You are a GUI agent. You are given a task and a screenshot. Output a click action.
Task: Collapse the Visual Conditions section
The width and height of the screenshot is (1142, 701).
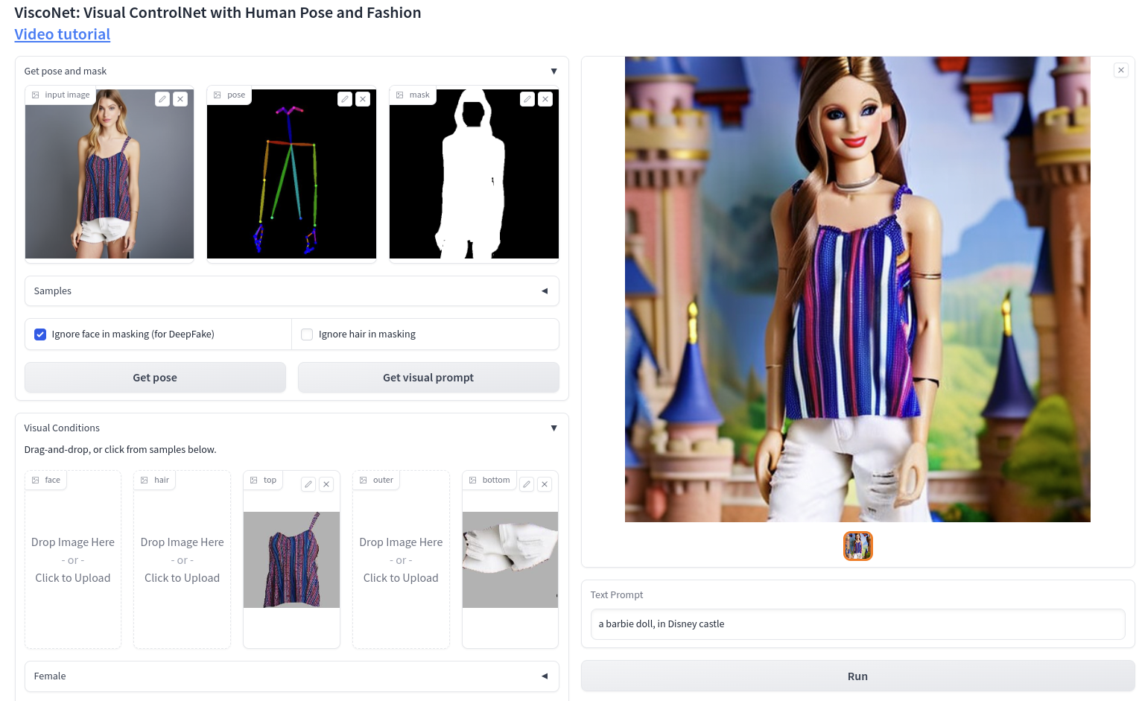pyautogui.click(x=553, y=428)
